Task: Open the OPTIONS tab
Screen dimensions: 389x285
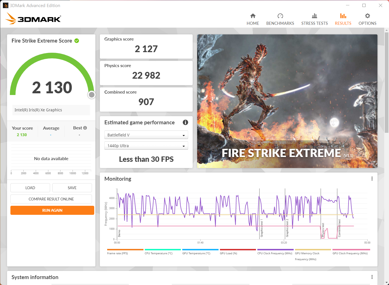Action: click(x=367, y=19)
